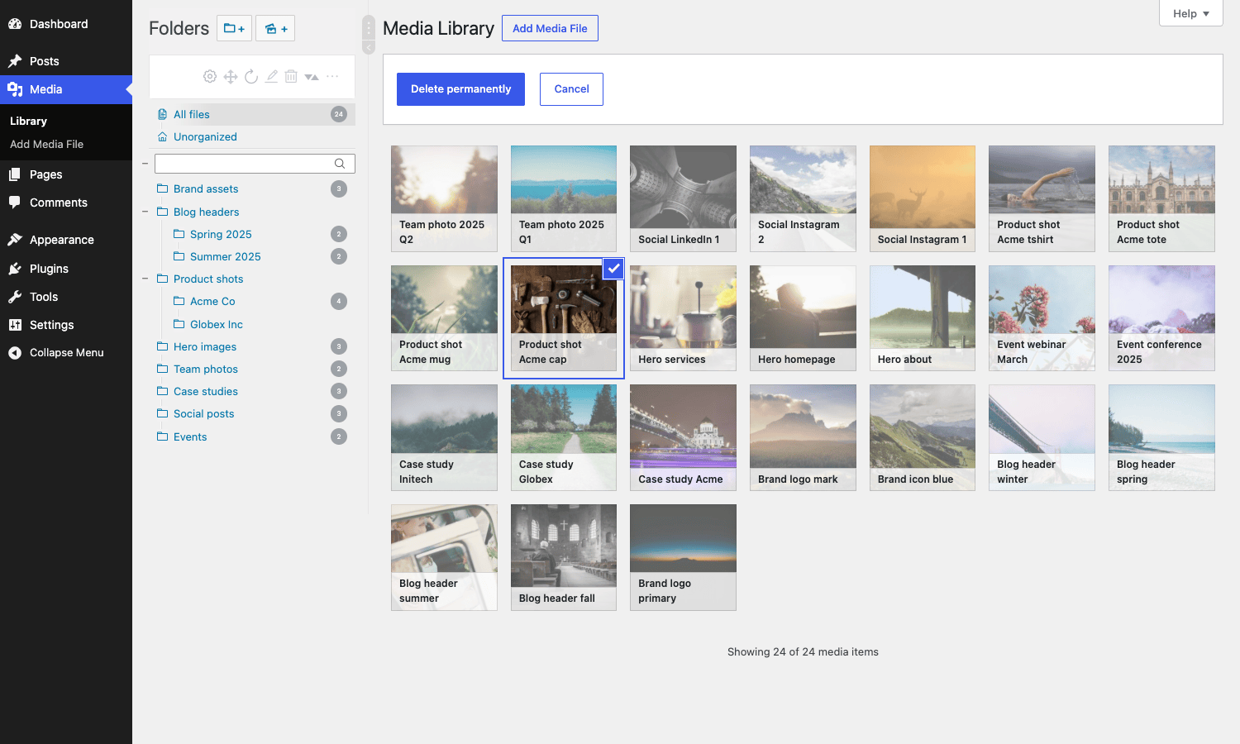The width and height of the screenshot is (1240, 744).
Task: Delete folder with trash icon
Action: coord(291,76)
